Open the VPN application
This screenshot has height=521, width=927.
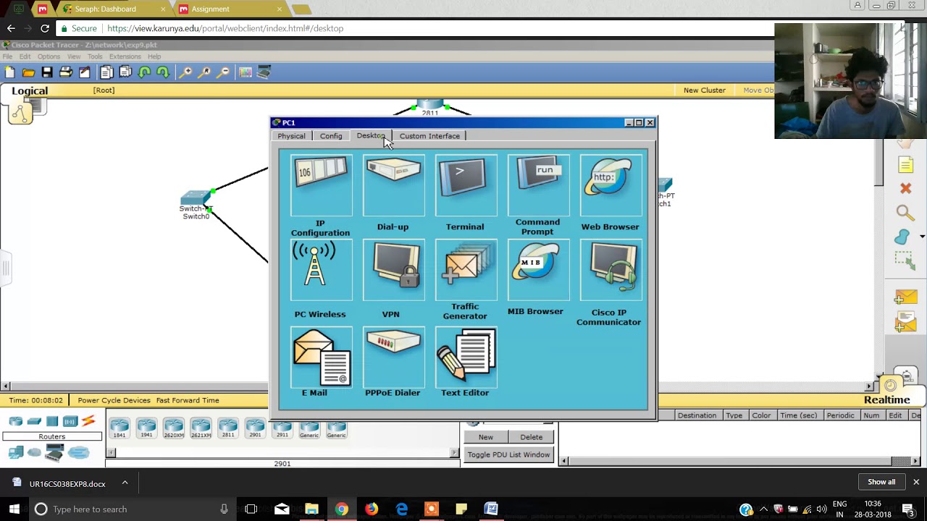pos(393,270)
